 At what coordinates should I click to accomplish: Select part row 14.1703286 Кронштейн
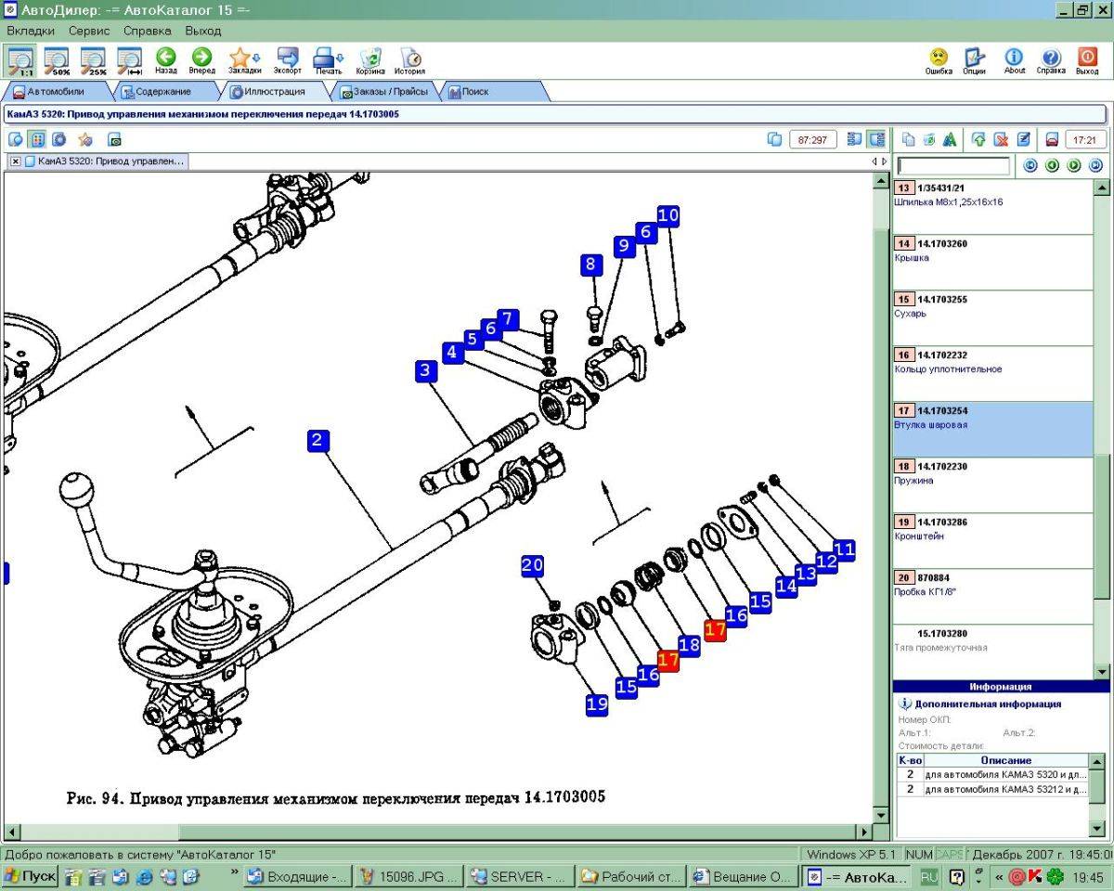click(x=992, y=538)
